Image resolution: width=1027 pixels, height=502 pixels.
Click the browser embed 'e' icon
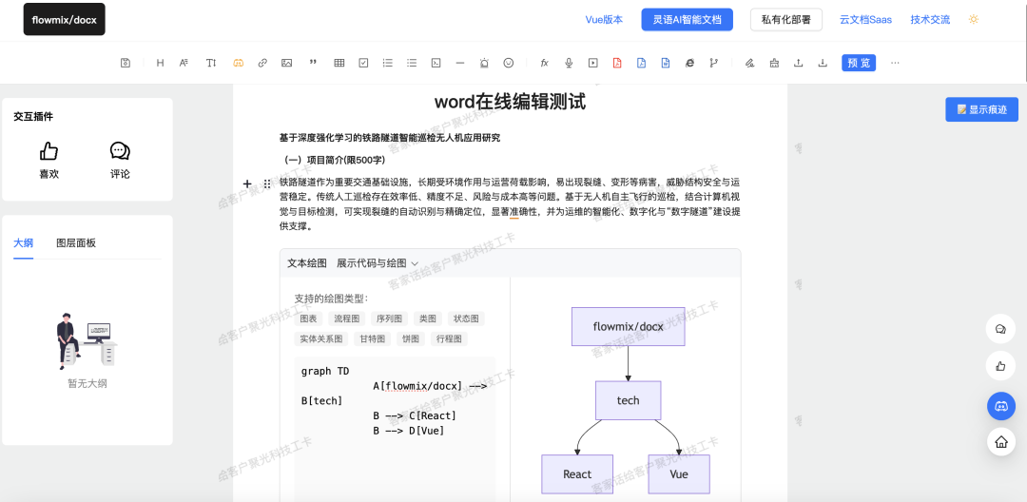click(x=689, y=63)
